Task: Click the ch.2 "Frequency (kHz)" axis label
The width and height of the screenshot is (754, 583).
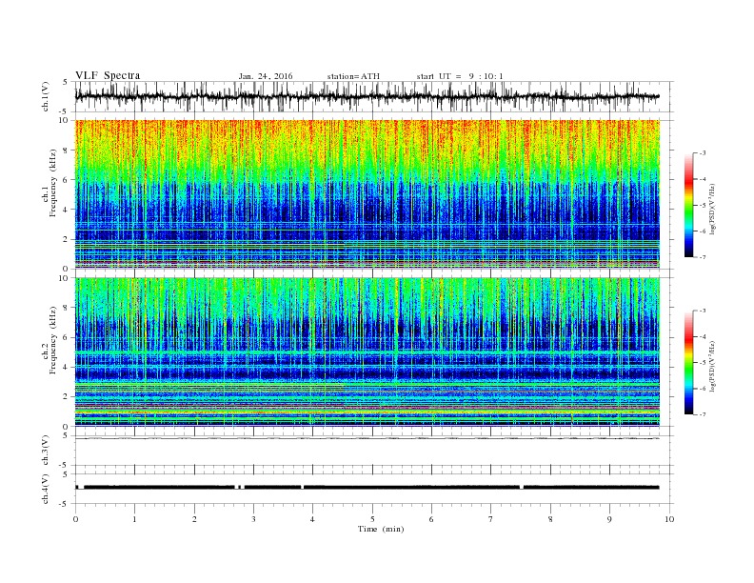Action: point(53,339)
